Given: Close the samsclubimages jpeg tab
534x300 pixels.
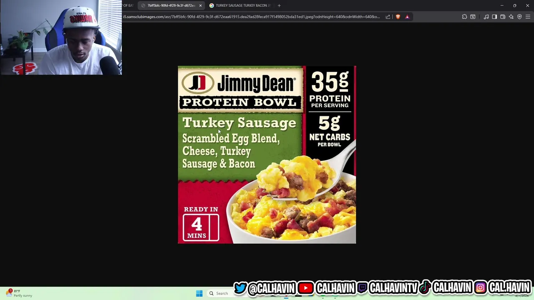Looking at the screenshot, I should (200, 5).
